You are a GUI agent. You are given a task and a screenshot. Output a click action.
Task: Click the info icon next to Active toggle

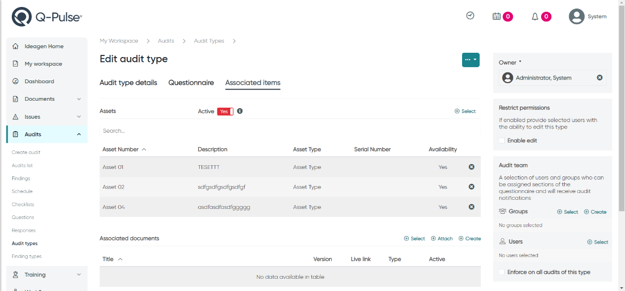[x=240, y=111]
